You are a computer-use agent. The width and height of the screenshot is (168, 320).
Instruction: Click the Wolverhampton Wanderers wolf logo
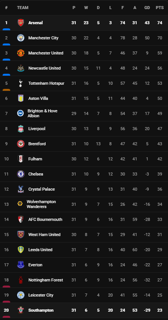[20, 204]
